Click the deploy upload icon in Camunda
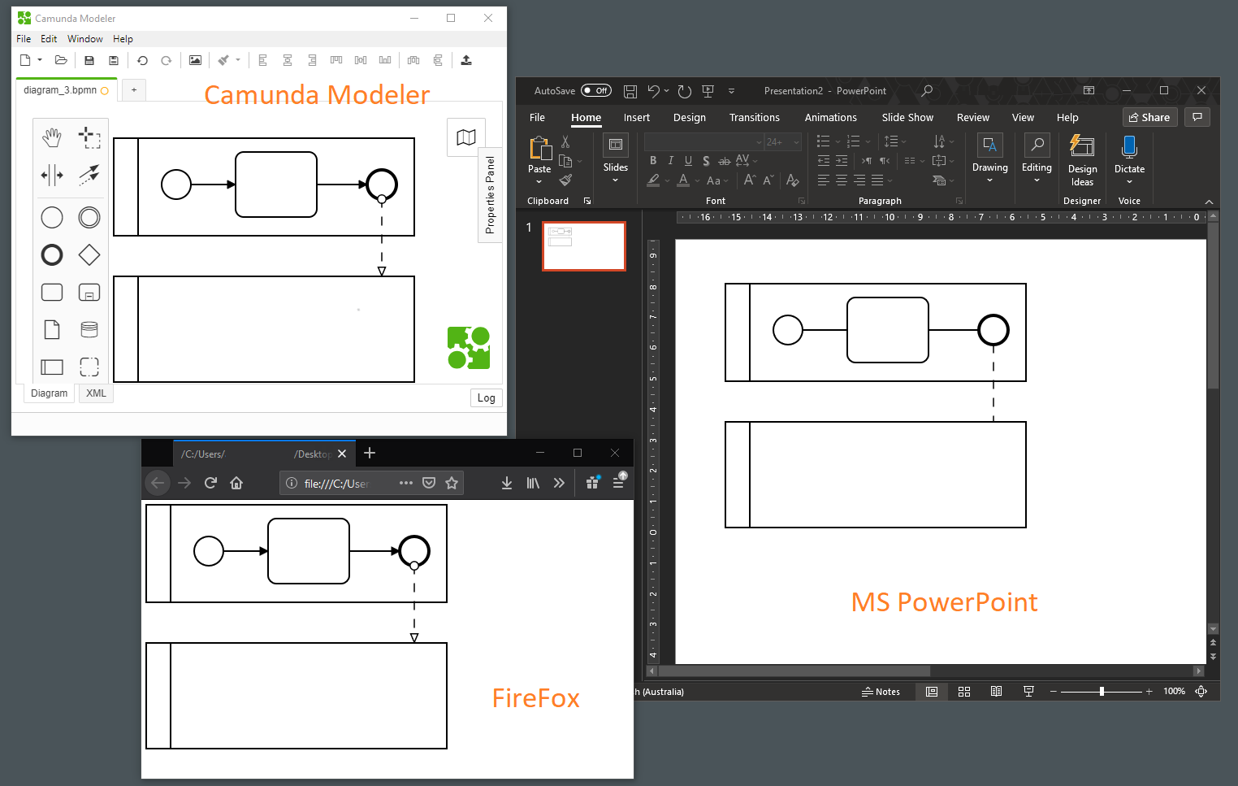This screenshot has width=1238, height=786. 466,60
